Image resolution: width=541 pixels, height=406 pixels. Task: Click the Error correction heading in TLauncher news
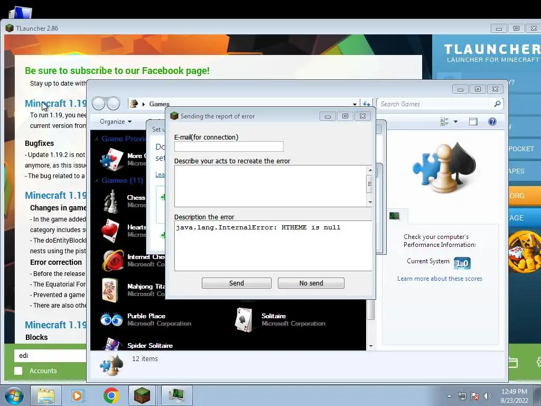click(56, 262)
